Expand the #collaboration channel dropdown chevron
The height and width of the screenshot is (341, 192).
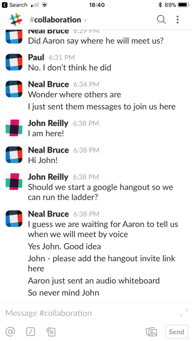(x=85, y=20)
